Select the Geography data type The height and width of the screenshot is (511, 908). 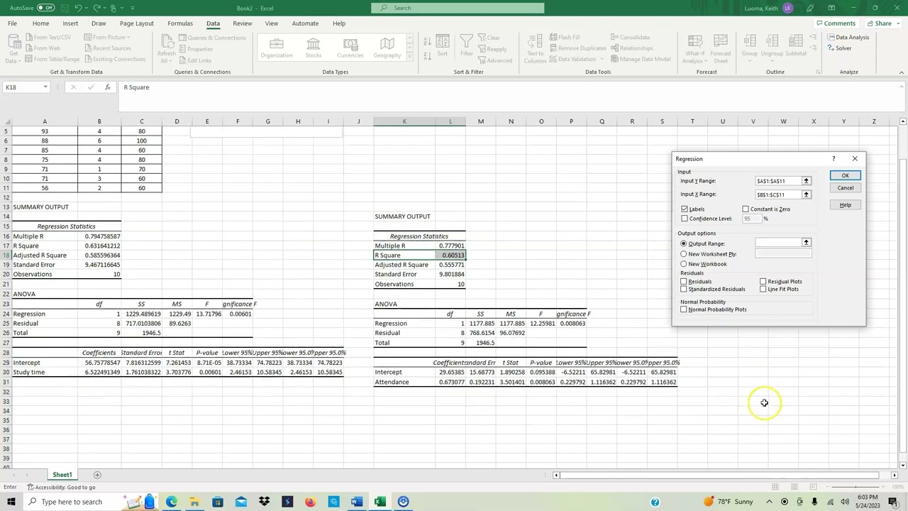point(387,48)
